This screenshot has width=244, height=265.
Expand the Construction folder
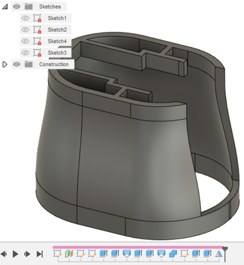pos(5,64)
